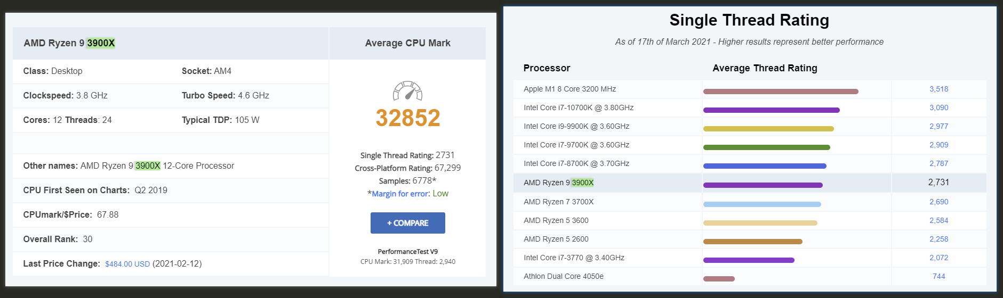
Task: Click the Samples: 6778* line
Action: click(408, 181)
